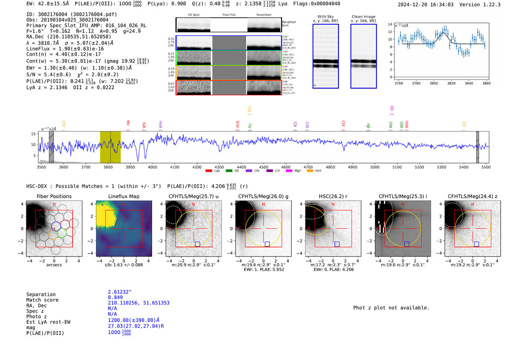The image size is (527, 359).
Task: Click the blue coordinates '210.110256, 51.651353'
Action: pos(139,303)
